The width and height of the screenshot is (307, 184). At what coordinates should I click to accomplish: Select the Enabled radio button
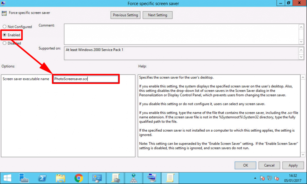tap(5, 35)
